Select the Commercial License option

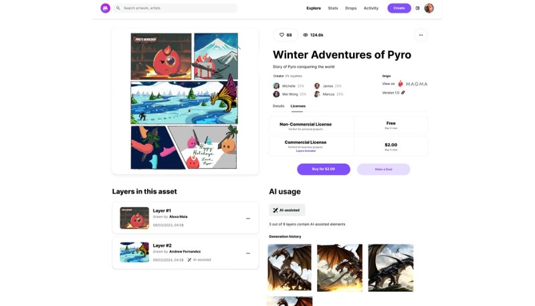[x=348, y=146]
